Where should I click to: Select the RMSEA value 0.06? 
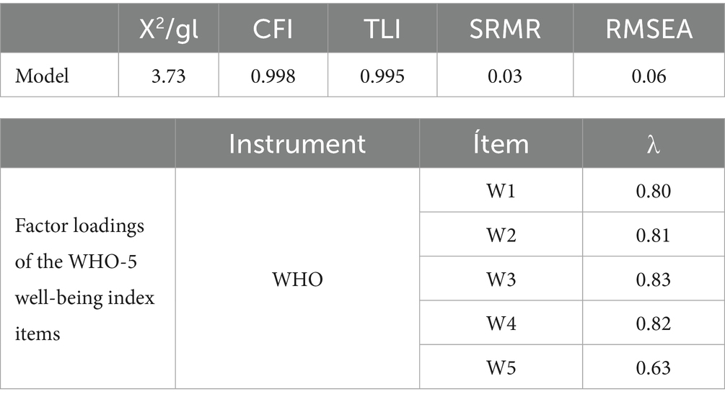(x=649, y=76)
